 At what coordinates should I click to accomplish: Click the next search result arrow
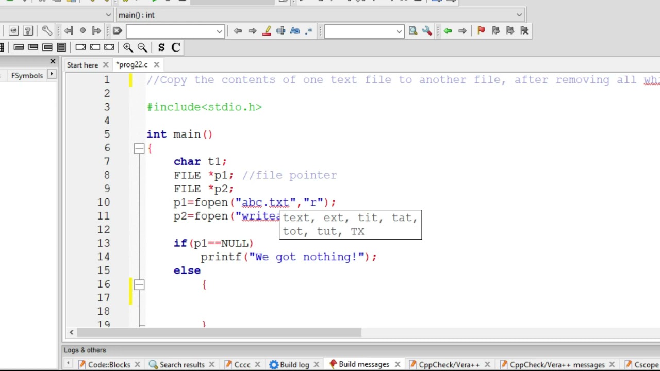(x=252, y=31)
